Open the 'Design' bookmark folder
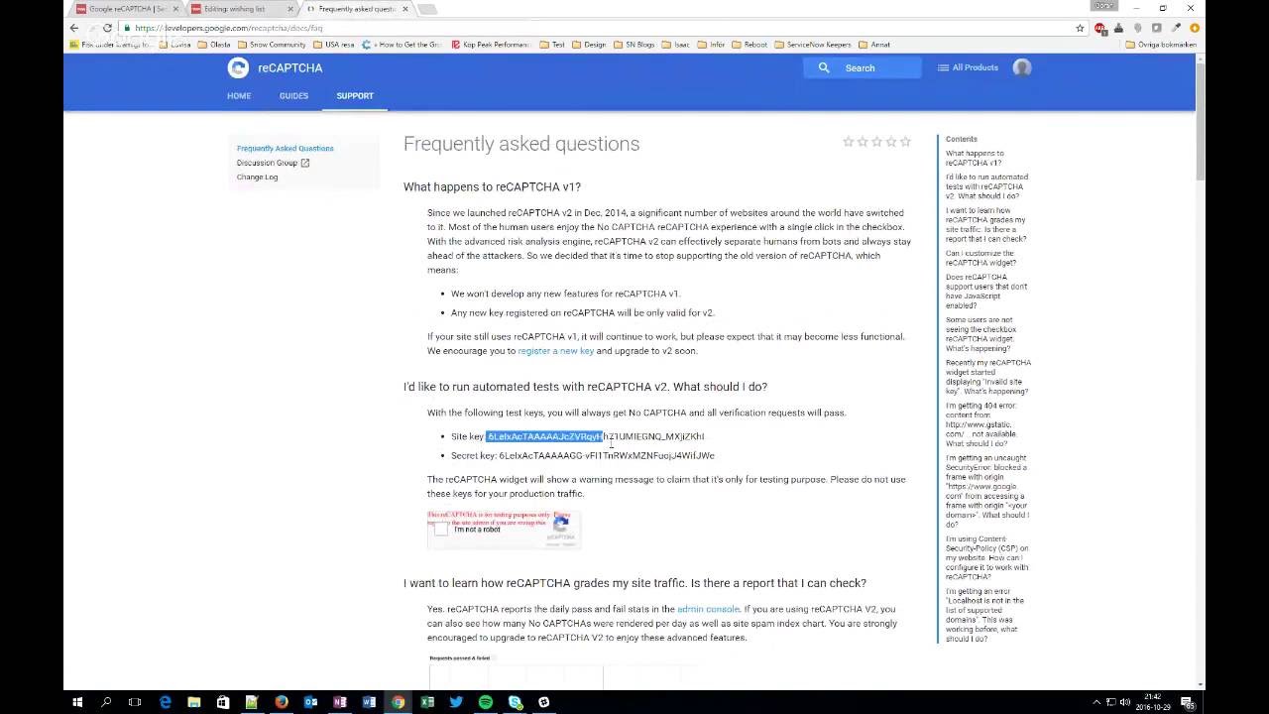Viewport: 1269px width, 714px height. pyautogui.click(x=589, y=45)
